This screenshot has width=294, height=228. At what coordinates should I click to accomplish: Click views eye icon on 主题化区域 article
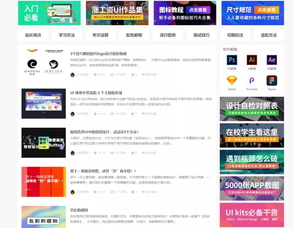click(x=112, y=114)
